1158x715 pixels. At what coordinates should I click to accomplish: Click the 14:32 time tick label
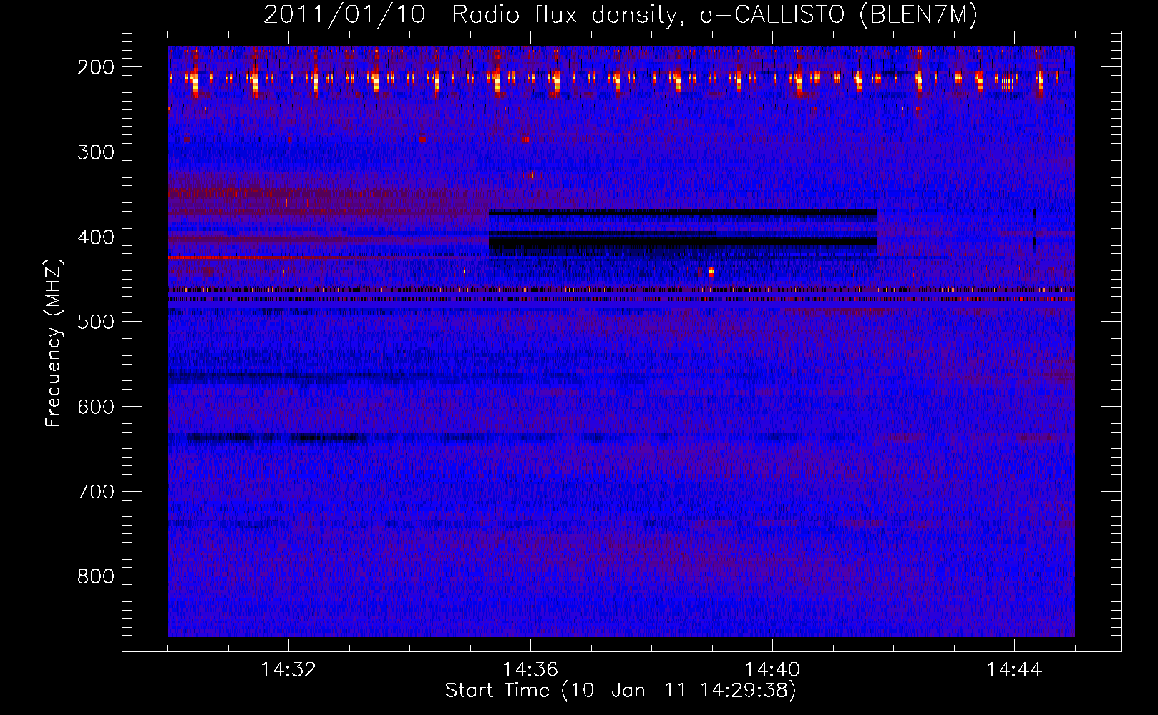pos(288,670)
